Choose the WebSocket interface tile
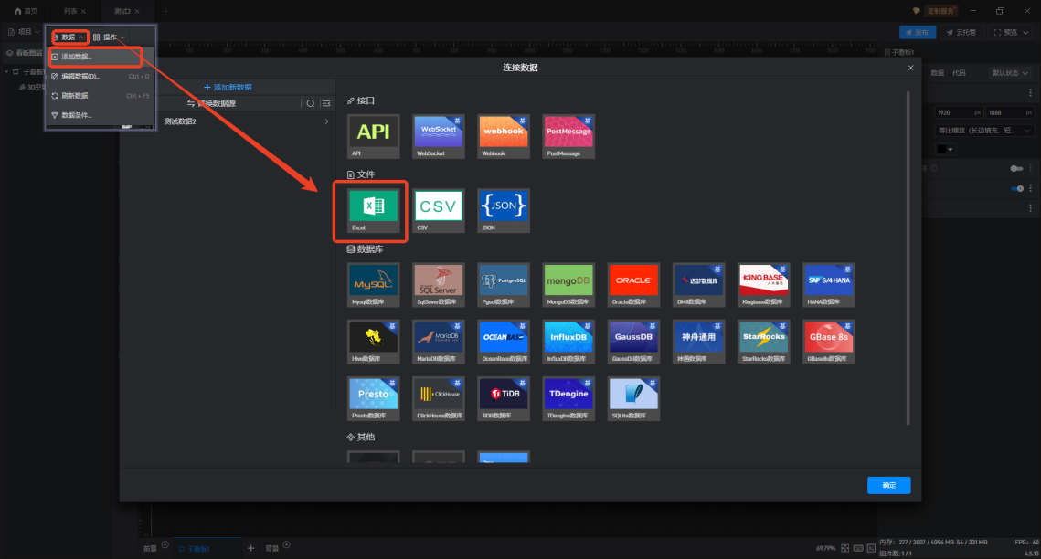 point(439,134)
